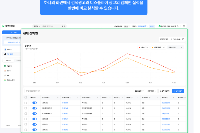The height and width of the screenshot is (133, 200).
Task: Open the 캠페인#3 campaign link
Action: [65, 114]
